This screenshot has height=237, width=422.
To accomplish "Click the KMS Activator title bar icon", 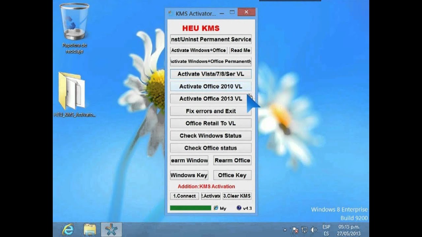I will coord(170,13).
